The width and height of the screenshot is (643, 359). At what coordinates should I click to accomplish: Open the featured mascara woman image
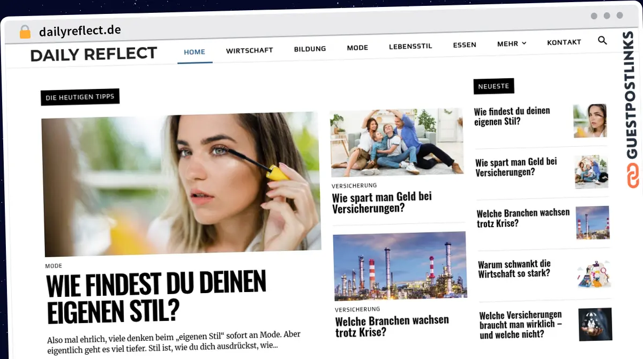click(x=181, y=184)
